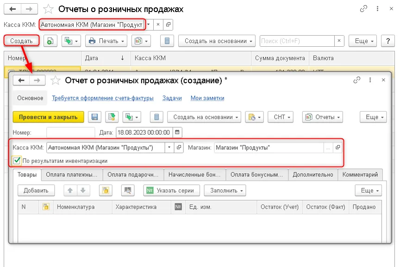
Task: Open the СНТ dropdown
Action: [x=281, y=117]
